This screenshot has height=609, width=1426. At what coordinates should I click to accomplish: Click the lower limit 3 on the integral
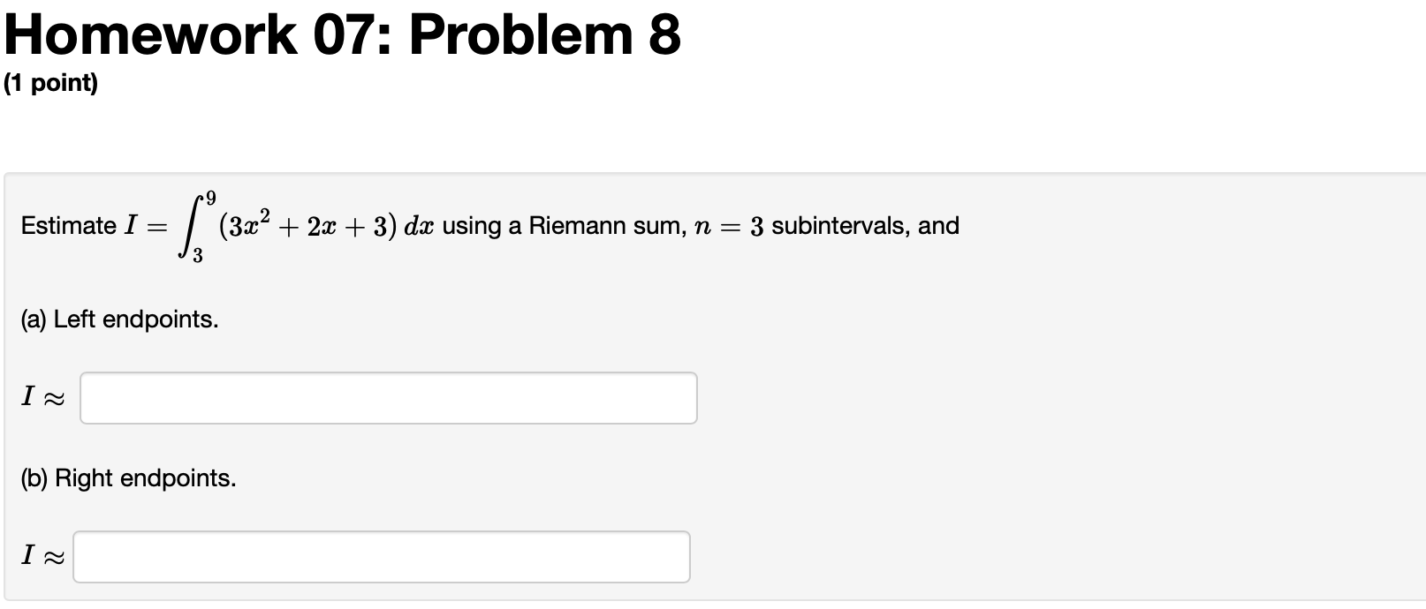point(196,255)
